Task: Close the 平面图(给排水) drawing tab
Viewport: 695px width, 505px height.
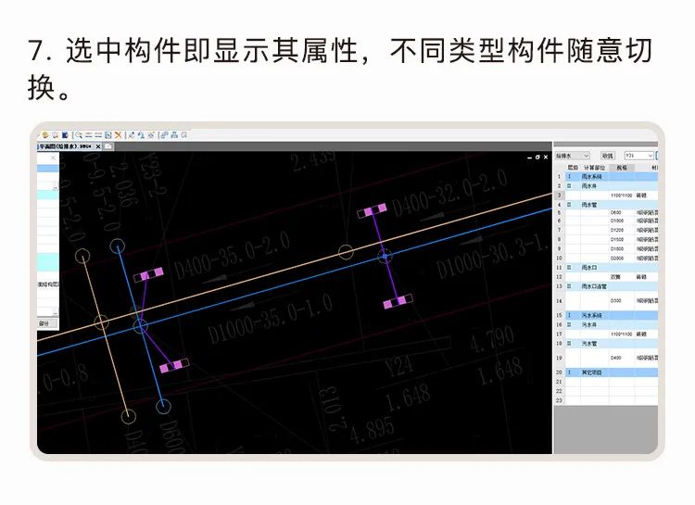Action: (98, 146)
